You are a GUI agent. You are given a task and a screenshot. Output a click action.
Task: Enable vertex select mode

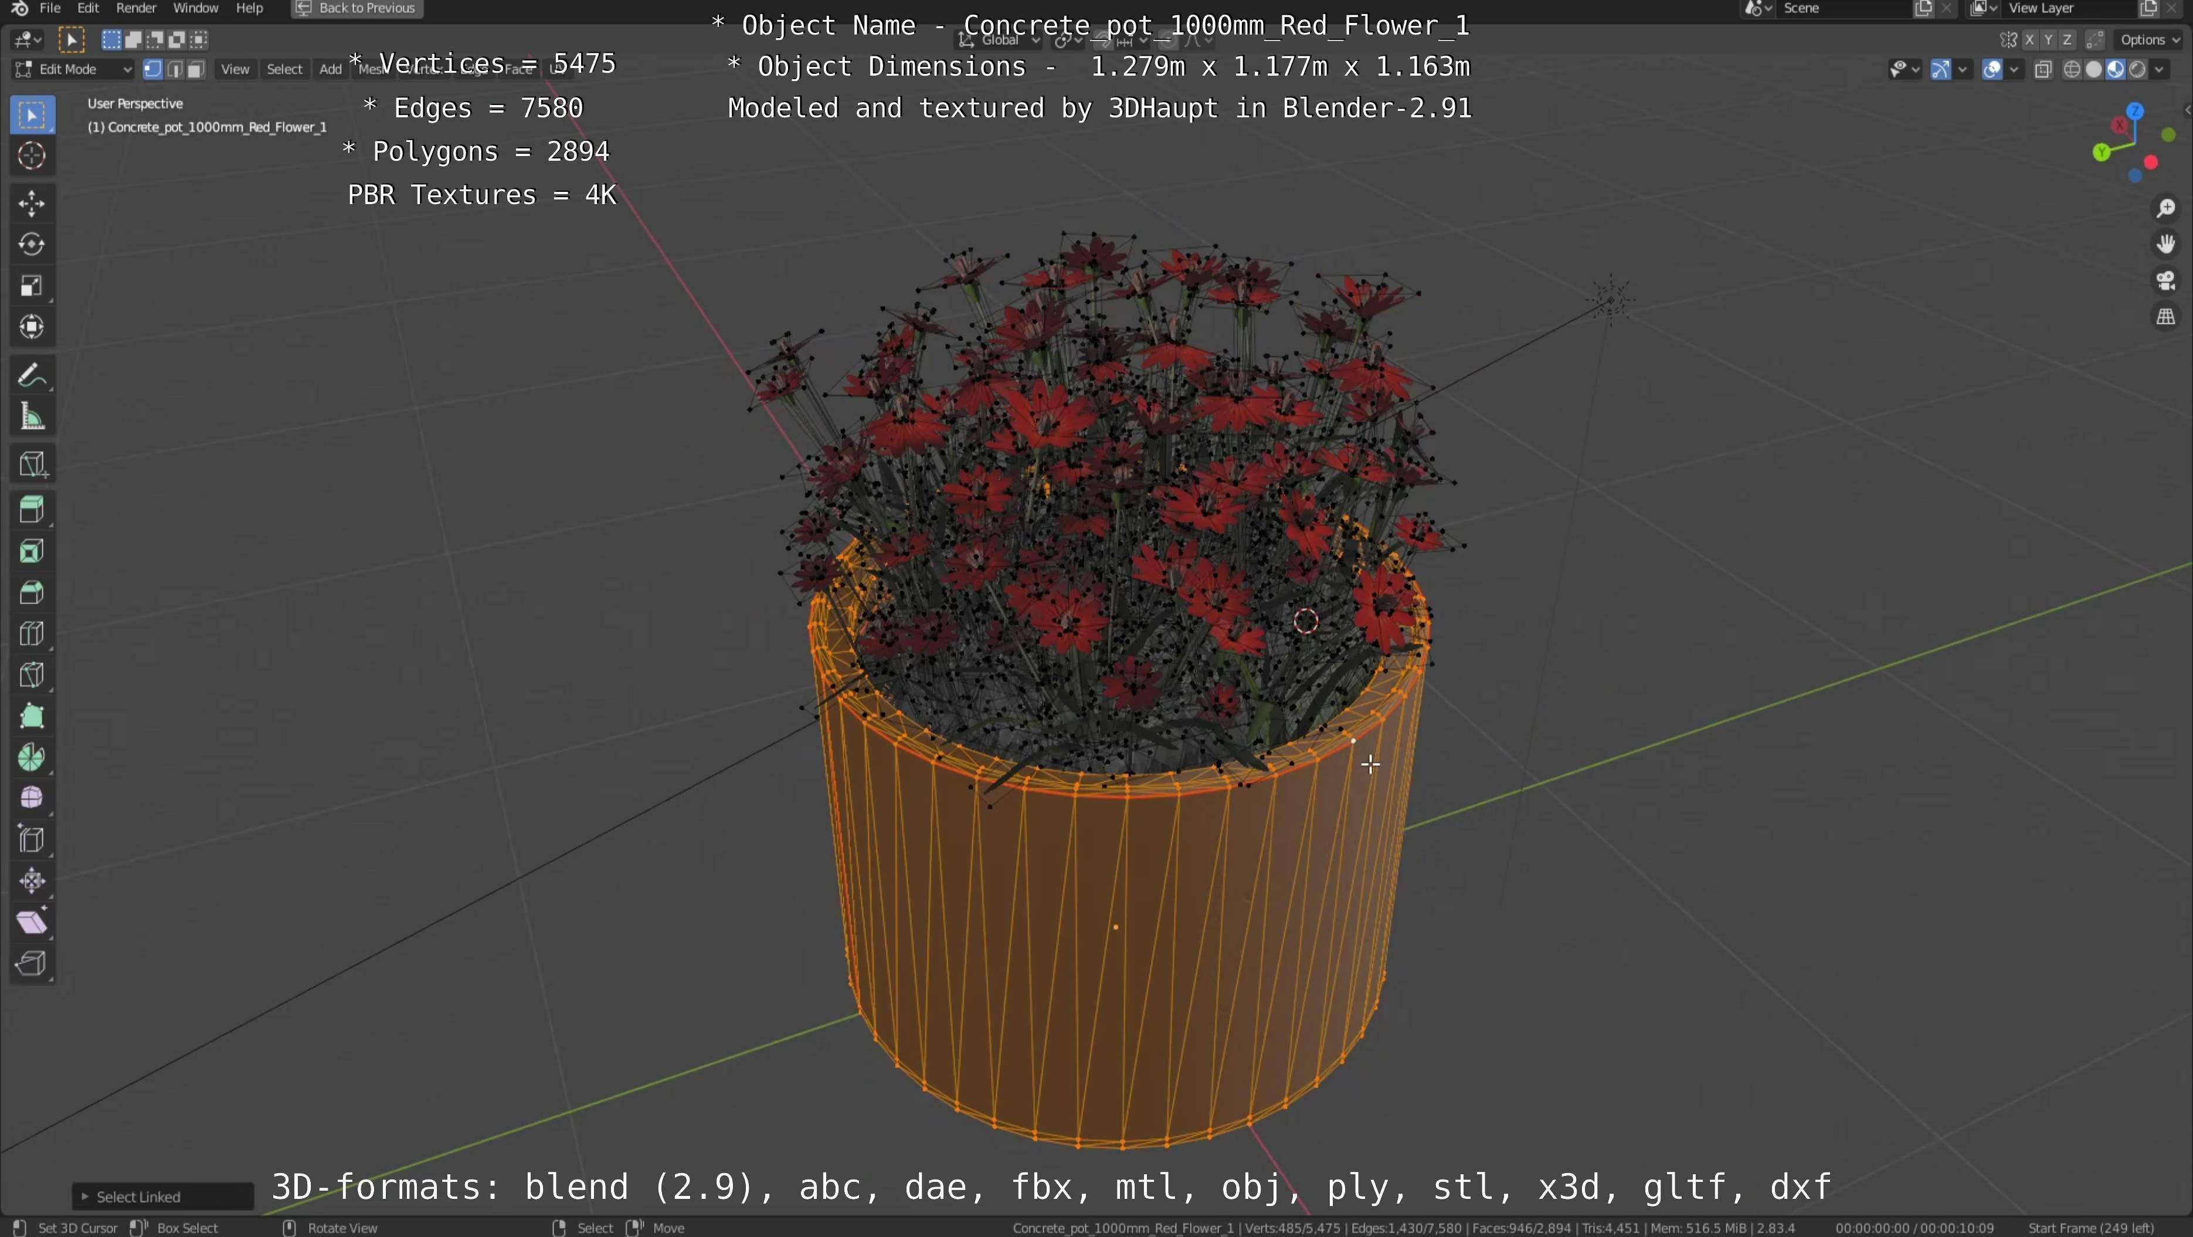[x=152, y=69]
